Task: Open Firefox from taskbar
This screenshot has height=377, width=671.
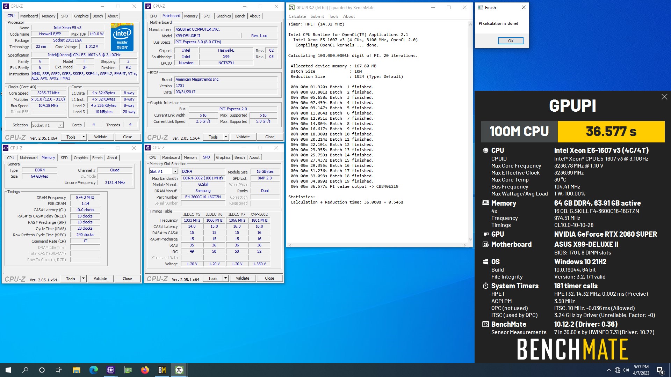Action: point(145,370)
